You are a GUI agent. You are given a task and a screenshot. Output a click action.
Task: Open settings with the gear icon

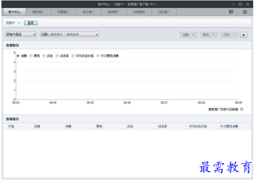point(245,12)
